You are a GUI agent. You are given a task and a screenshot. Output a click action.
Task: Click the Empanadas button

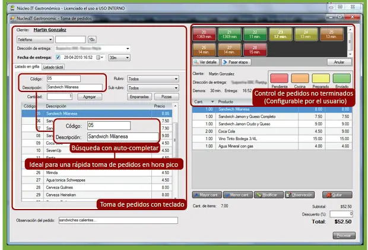coord(139,97)
